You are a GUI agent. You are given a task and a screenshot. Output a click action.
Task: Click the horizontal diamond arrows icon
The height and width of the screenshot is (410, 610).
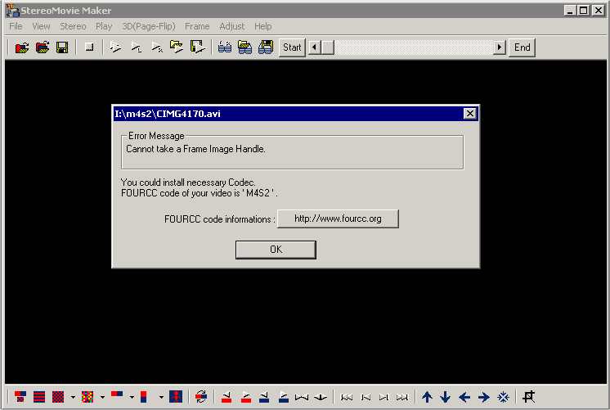321,397
